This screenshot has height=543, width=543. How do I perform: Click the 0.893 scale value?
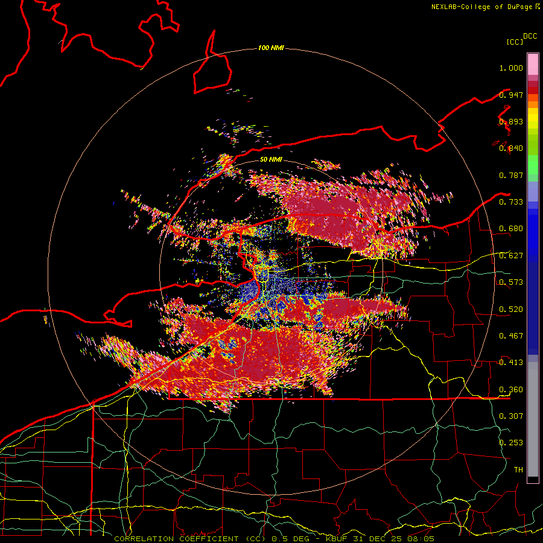tap(511, 121)
